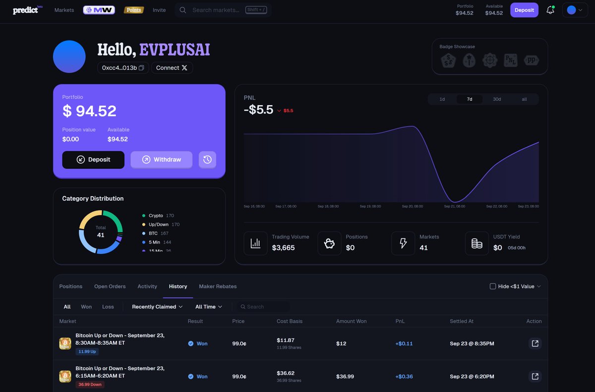Image resolution: width=595 pixels, height=392 pixels.
Task: Click Bitcoin icon of 8:30AM-8:35AM market
Action: (x=65, y=343)
